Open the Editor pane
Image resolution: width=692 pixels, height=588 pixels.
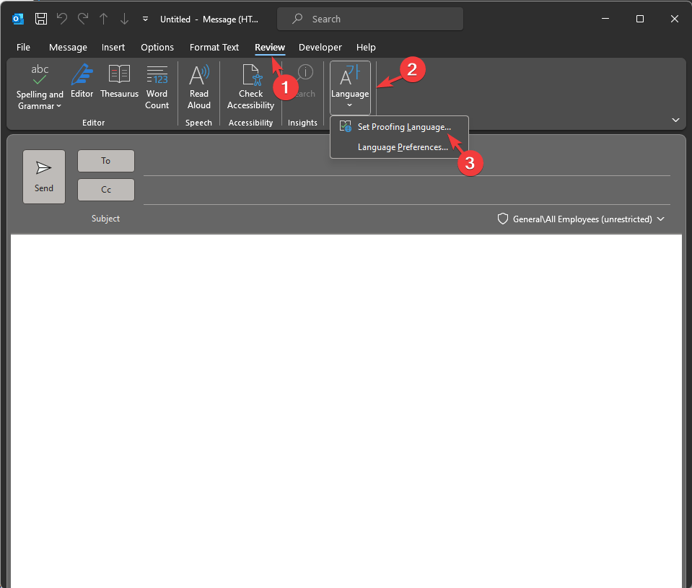pos(82,83)
